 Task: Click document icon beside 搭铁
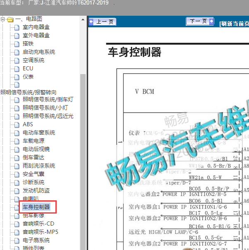point(17,44)
